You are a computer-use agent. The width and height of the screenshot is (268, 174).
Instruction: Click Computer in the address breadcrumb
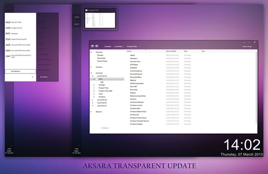108,47
